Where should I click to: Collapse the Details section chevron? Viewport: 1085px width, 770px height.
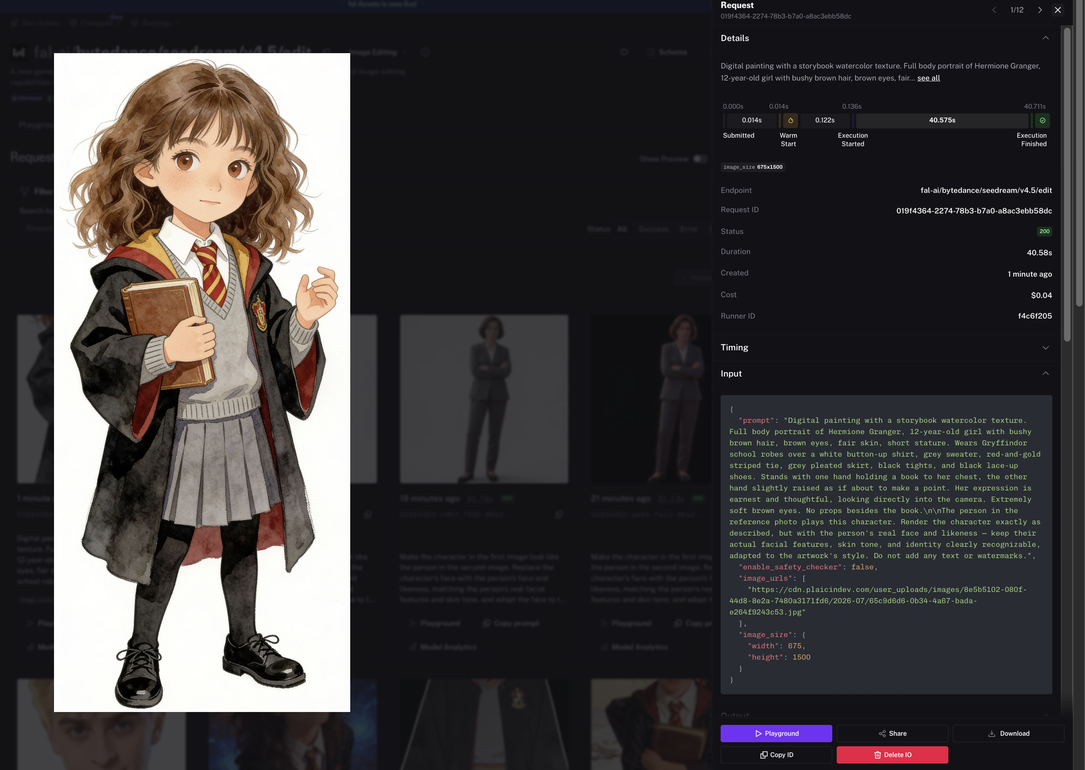click(x=1046, y=38)
